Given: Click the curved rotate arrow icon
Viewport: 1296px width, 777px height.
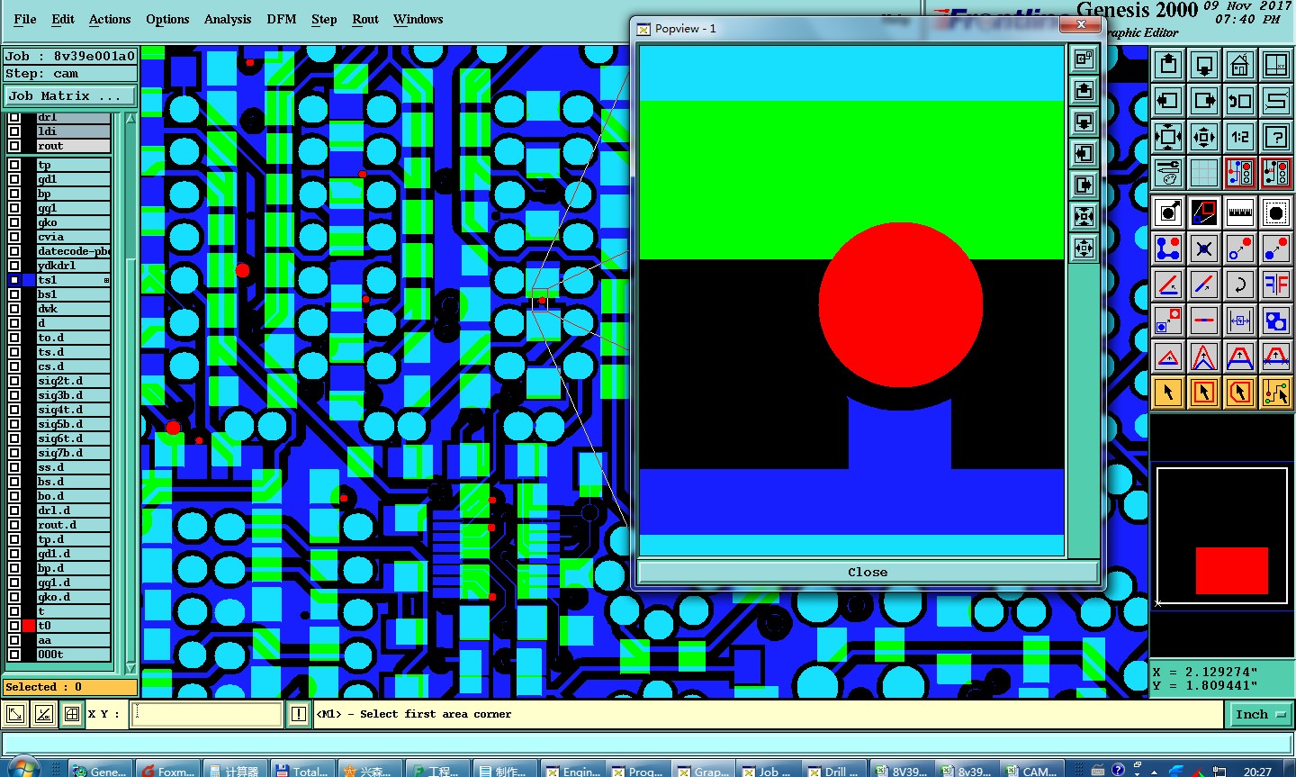Looking at the screenshot, I should (x=1240, y=285).
